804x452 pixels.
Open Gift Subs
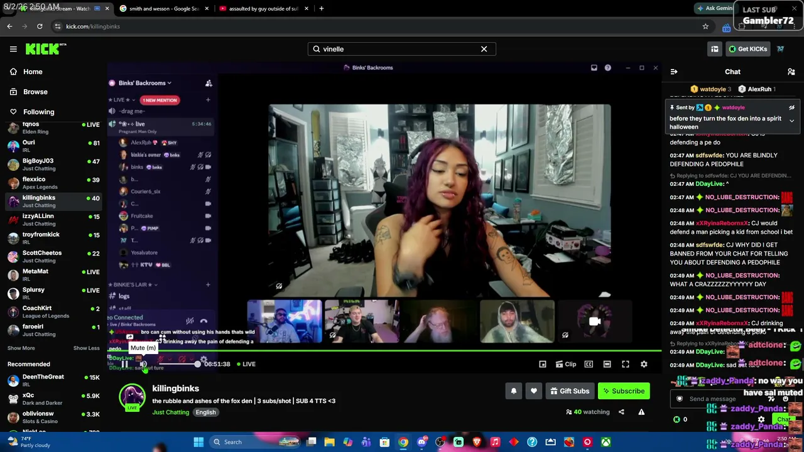[x=570, y=391]
